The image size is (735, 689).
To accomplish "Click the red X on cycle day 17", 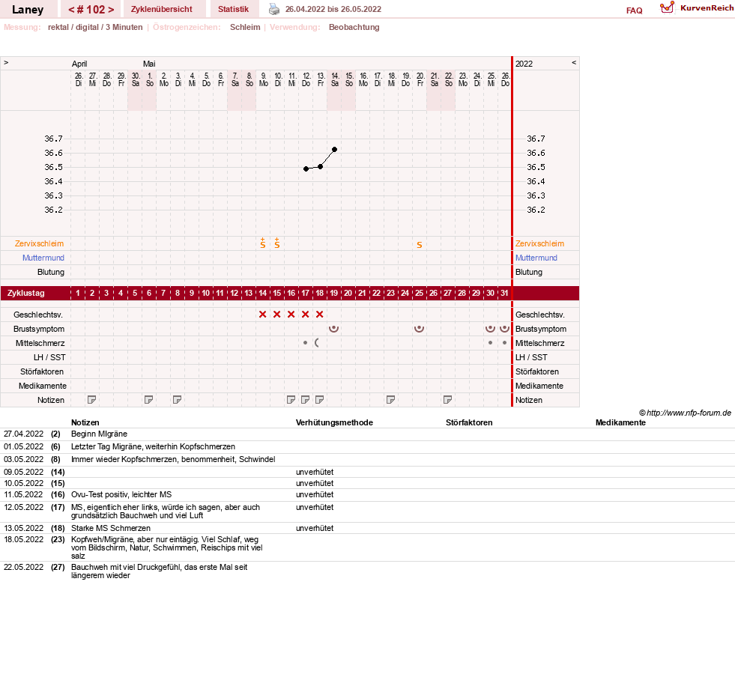I will click(305, 315).
